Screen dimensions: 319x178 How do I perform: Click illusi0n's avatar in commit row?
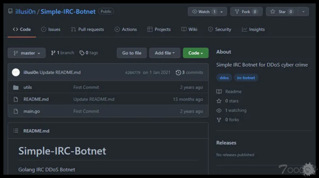click(x=16, y=73)
